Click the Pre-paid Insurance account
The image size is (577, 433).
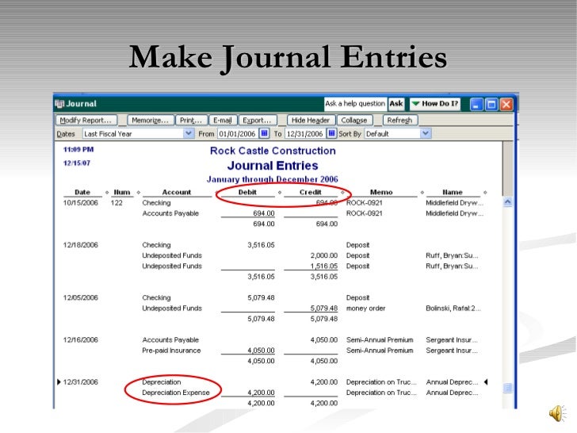[x=171, y=351]
